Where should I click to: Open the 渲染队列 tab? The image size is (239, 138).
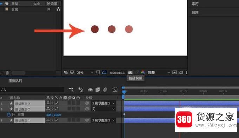tap(15, 81)
